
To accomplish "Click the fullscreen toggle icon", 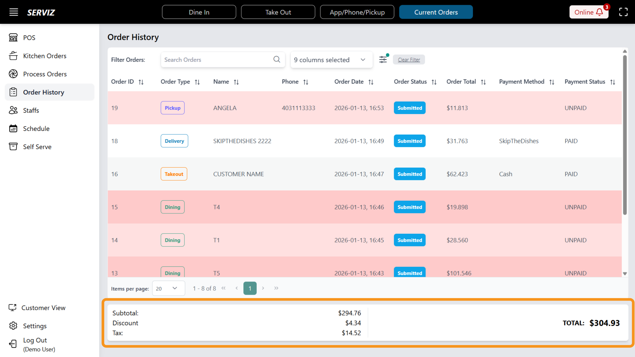I will (623, 12).
